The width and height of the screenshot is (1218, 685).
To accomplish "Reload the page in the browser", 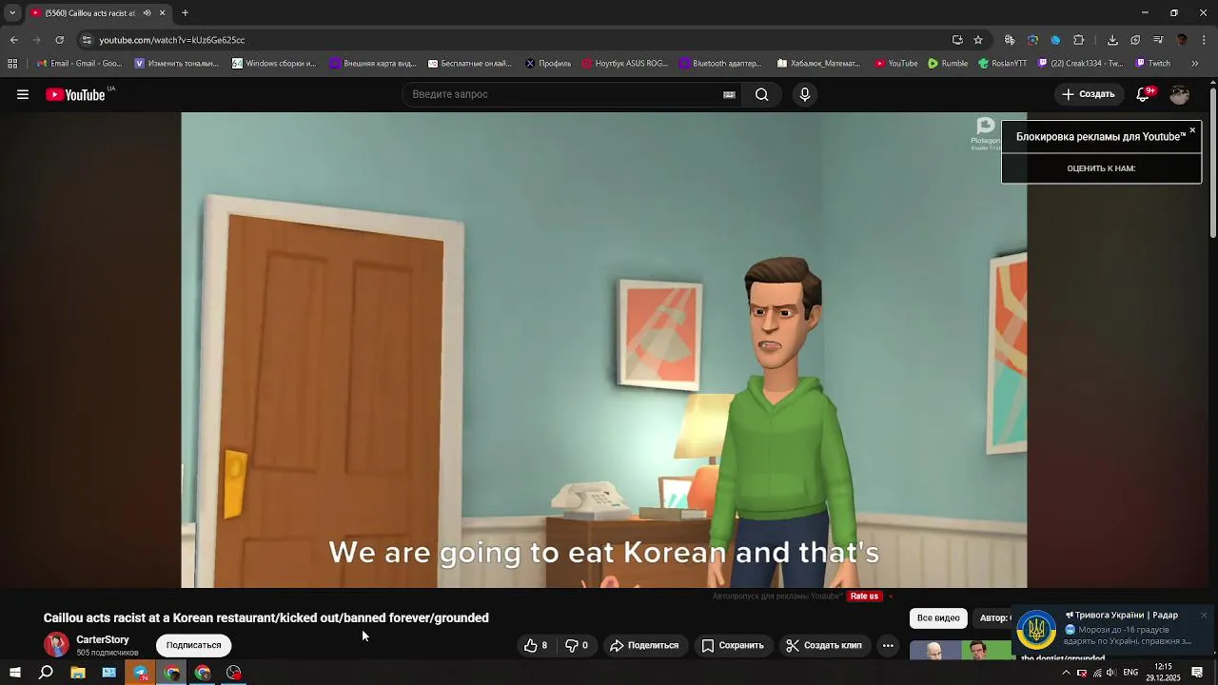I will [59, 40].
